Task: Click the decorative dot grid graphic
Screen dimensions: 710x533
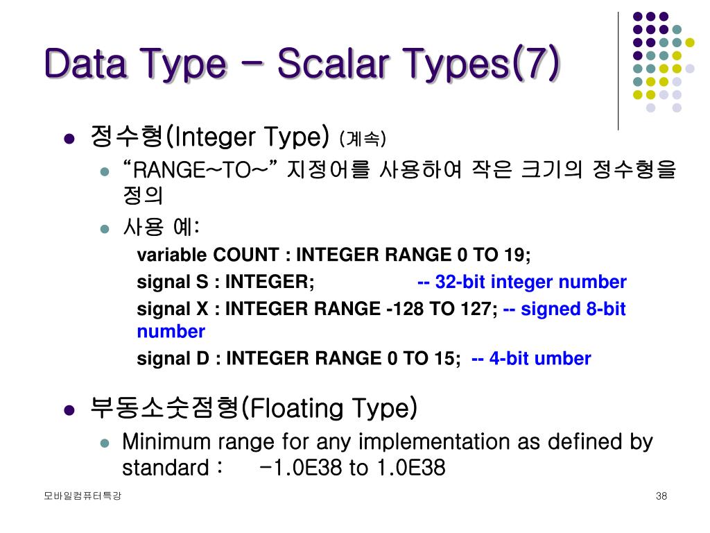Action: point(664,62)
